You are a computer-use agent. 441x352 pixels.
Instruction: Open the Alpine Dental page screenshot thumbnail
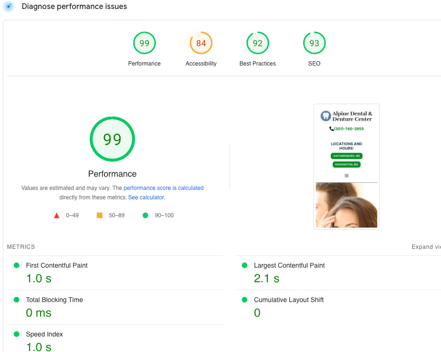click(347, 167)
